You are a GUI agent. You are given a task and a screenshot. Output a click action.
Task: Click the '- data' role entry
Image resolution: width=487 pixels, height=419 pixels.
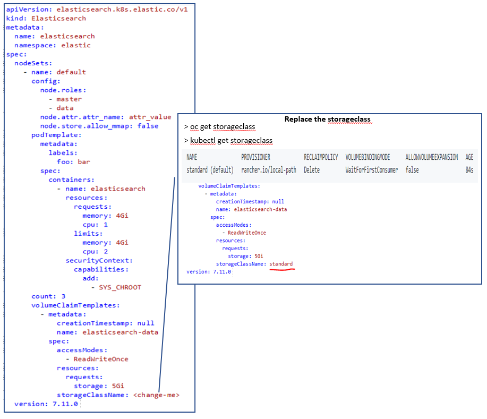[61, 108]
